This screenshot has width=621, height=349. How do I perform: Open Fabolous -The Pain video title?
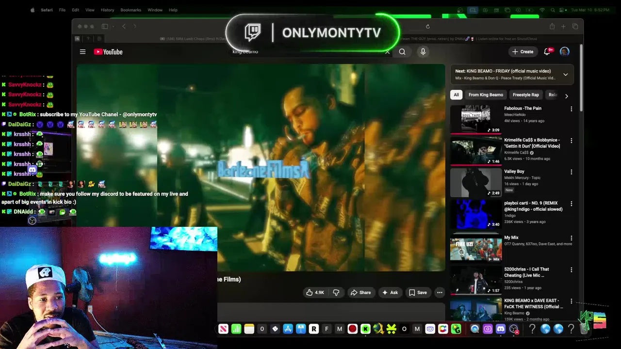tap(523, 108)
